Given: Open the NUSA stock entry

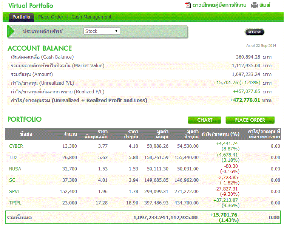Looking at the screenshot, I should click(15, 169).
